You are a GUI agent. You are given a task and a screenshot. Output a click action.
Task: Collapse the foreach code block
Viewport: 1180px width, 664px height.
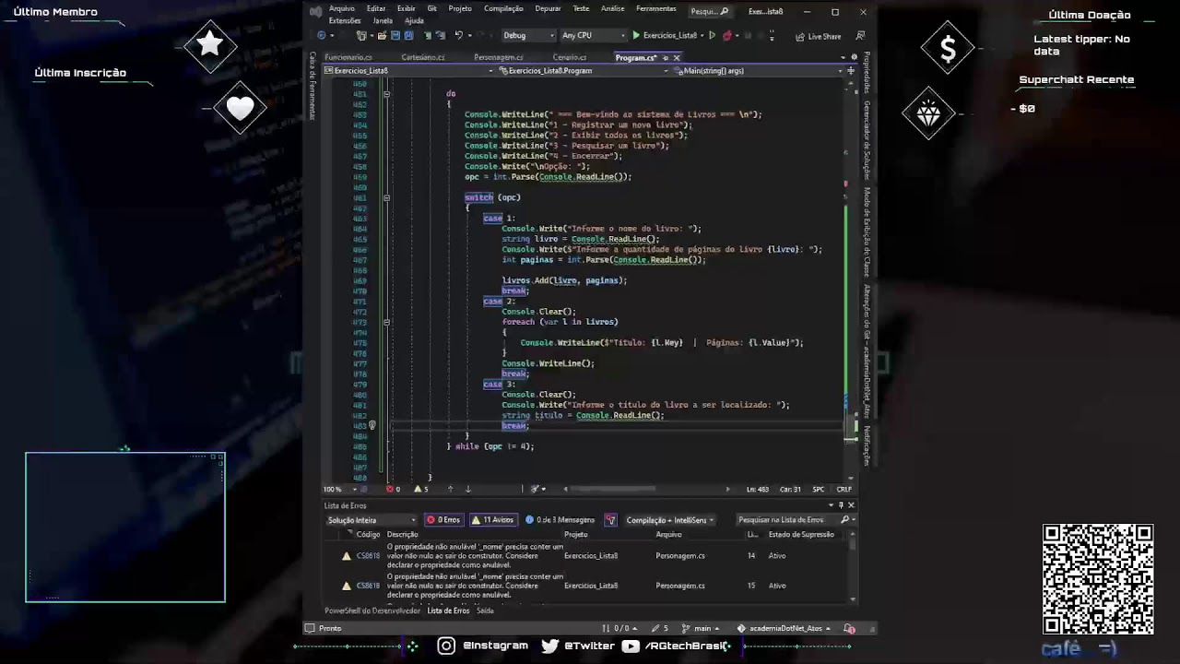pyautogui.click(x=386, y=322)
